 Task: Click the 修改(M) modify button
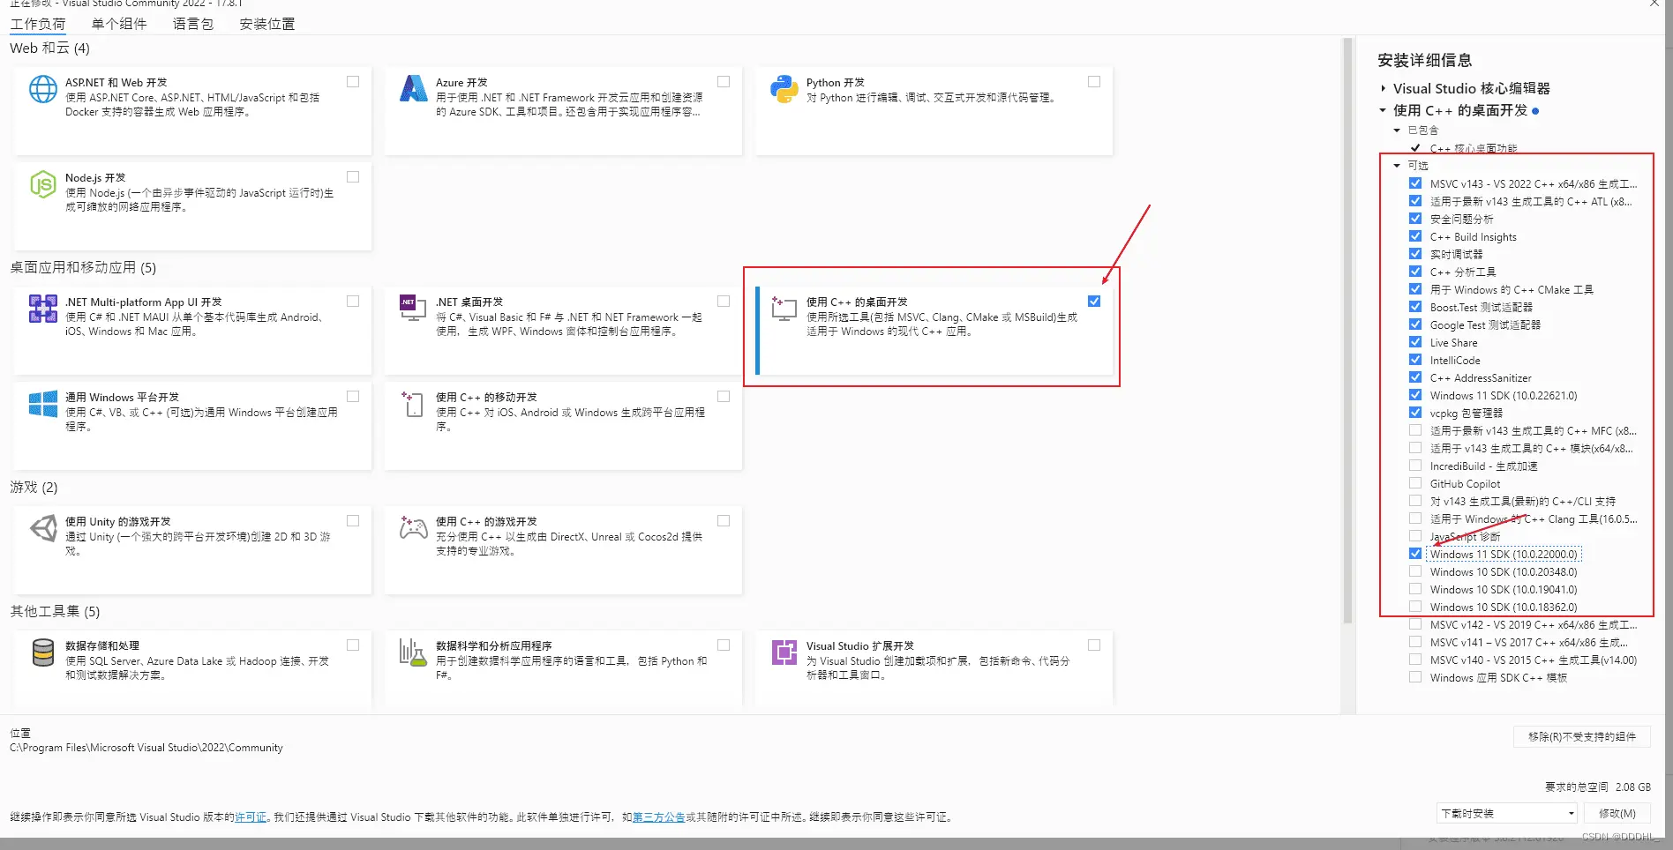1617,813
